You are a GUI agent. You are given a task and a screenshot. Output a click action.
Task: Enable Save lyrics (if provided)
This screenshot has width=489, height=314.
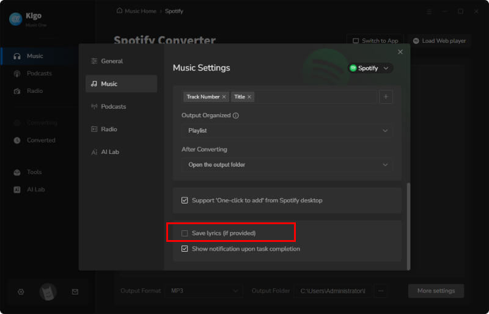coord(185,233)
